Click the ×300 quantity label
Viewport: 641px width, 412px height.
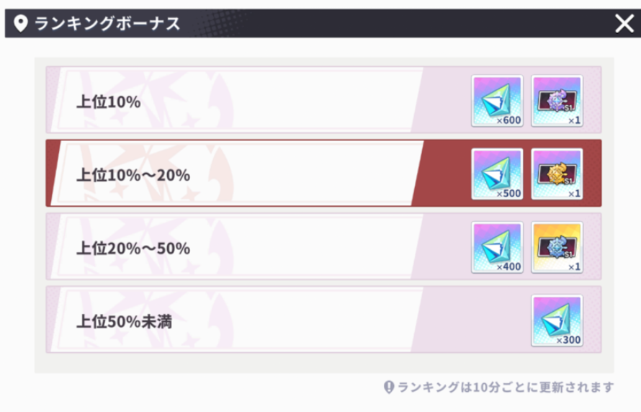(568, 339)
